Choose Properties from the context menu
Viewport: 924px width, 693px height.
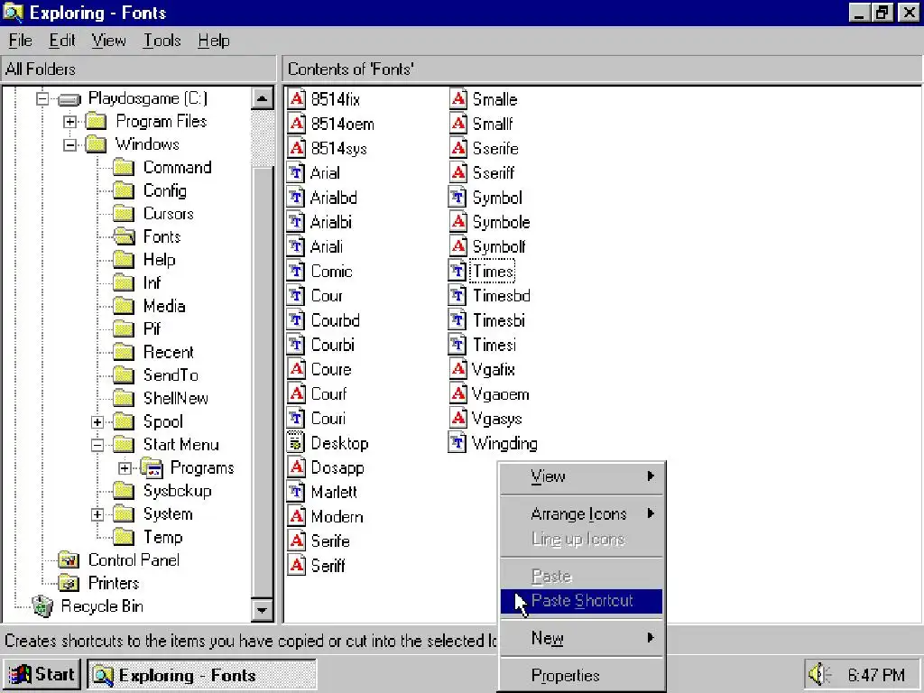click(582, 675)
